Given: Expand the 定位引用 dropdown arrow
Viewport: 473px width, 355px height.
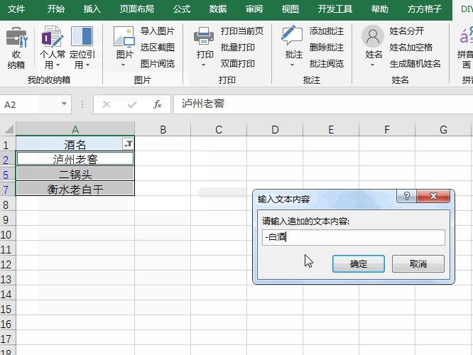Looking at the screenshot, I should (88, 65).
